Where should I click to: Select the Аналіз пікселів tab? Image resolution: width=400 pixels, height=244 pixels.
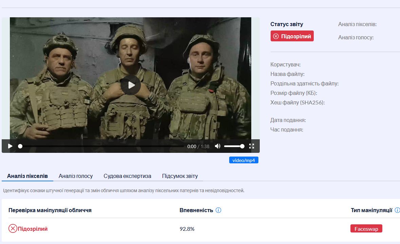point(28,176)
